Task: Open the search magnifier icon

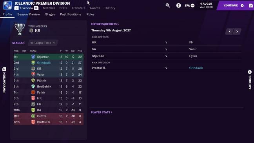Action: pyautogui.click(x=168, y=5)
